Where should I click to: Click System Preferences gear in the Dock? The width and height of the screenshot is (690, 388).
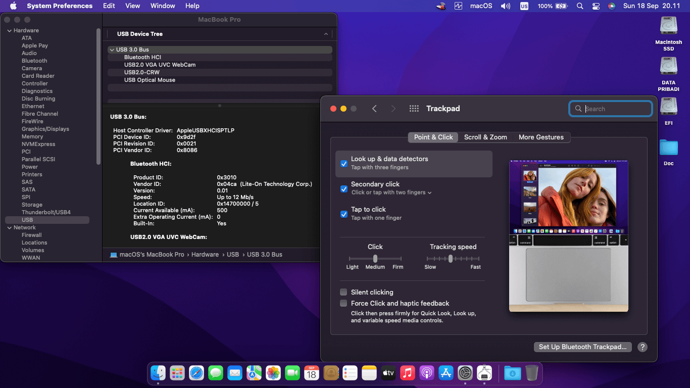[x=465, y=373]
